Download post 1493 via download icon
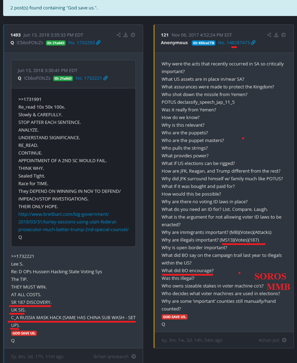 (125, 35)
